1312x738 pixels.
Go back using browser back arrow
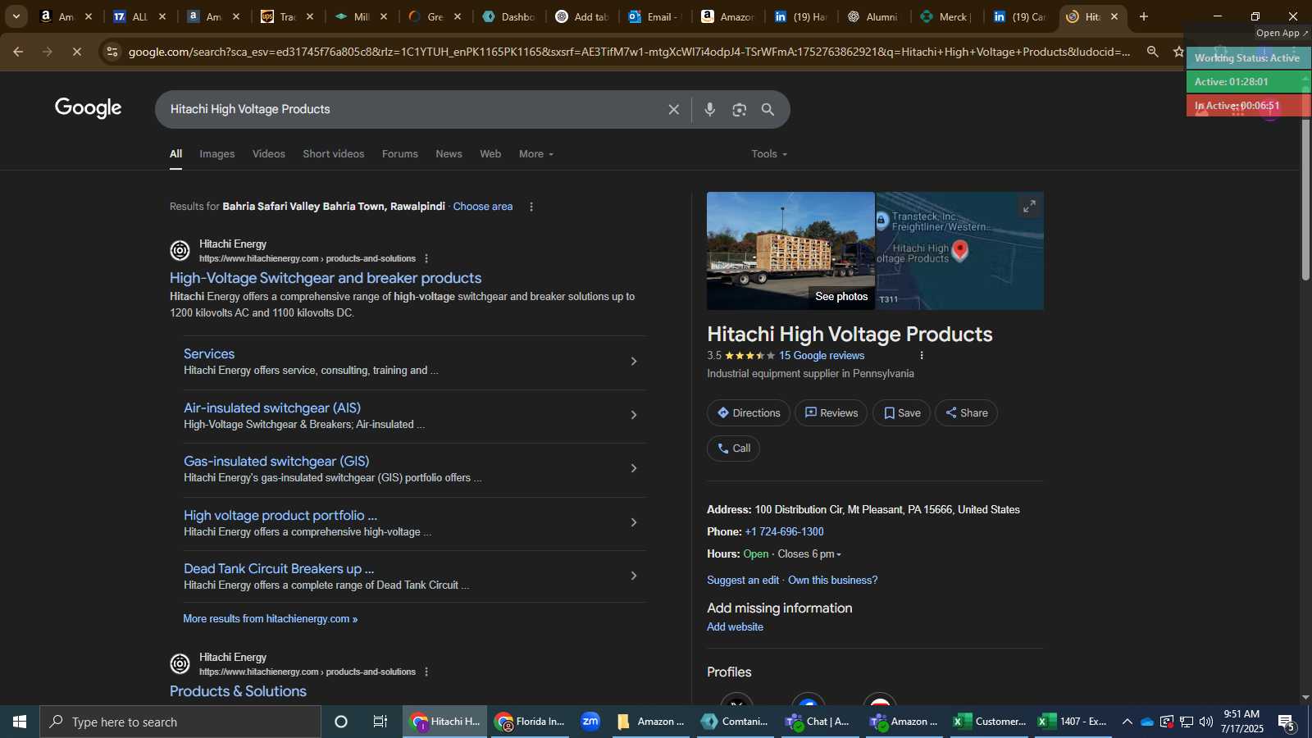[x=18, y=52]
